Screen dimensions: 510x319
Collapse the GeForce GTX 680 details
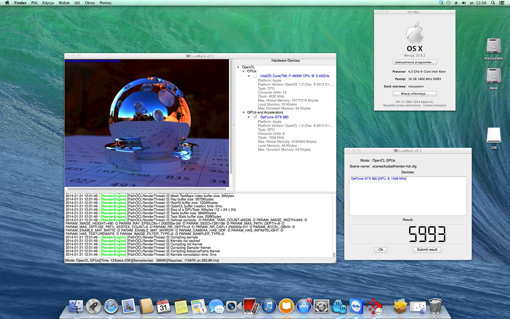click(249, 117)
